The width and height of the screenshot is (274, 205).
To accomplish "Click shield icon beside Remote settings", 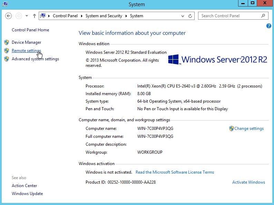I will click(7, 51).
